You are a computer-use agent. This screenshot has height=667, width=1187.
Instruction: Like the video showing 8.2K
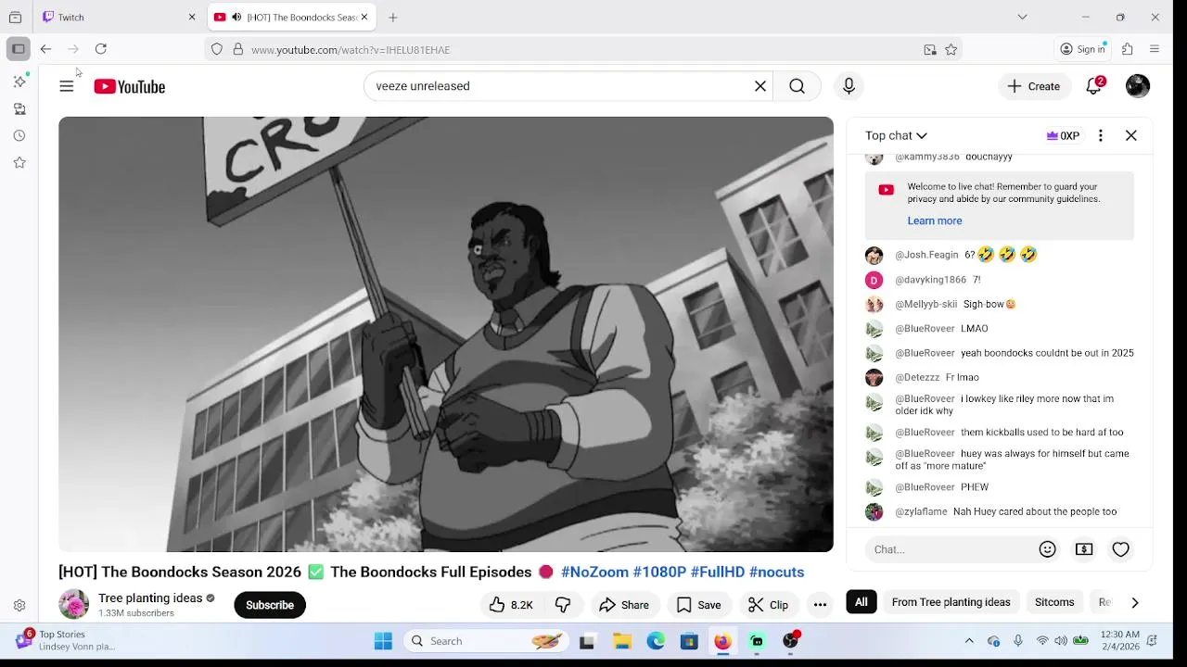coord(511,605)
